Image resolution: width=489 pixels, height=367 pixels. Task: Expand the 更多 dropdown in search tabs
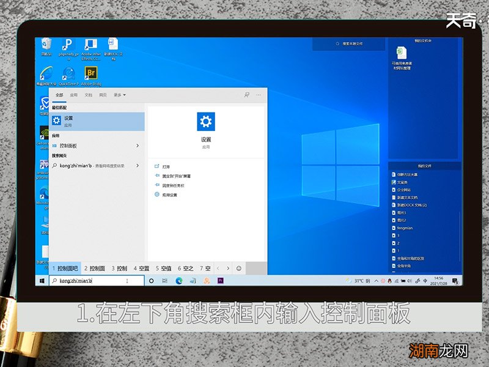(x=119, y=95)
